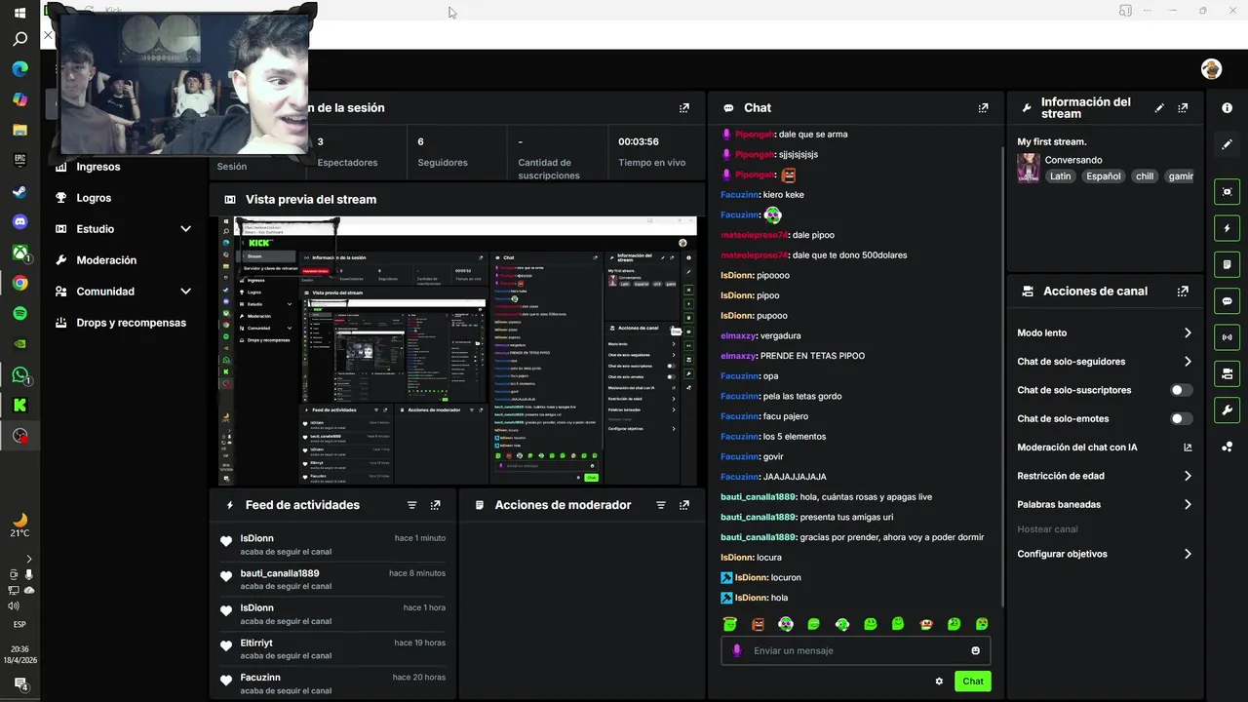Click the Kick app icon in taskbar
1248x702 pixels.
(x=19, y=406)
